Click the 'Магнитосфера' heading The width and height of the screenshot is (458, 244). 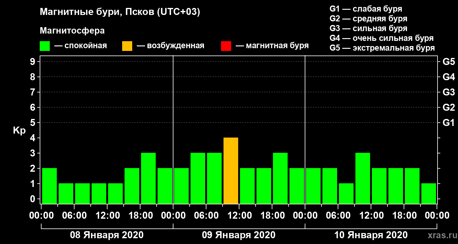pos(72,31)
